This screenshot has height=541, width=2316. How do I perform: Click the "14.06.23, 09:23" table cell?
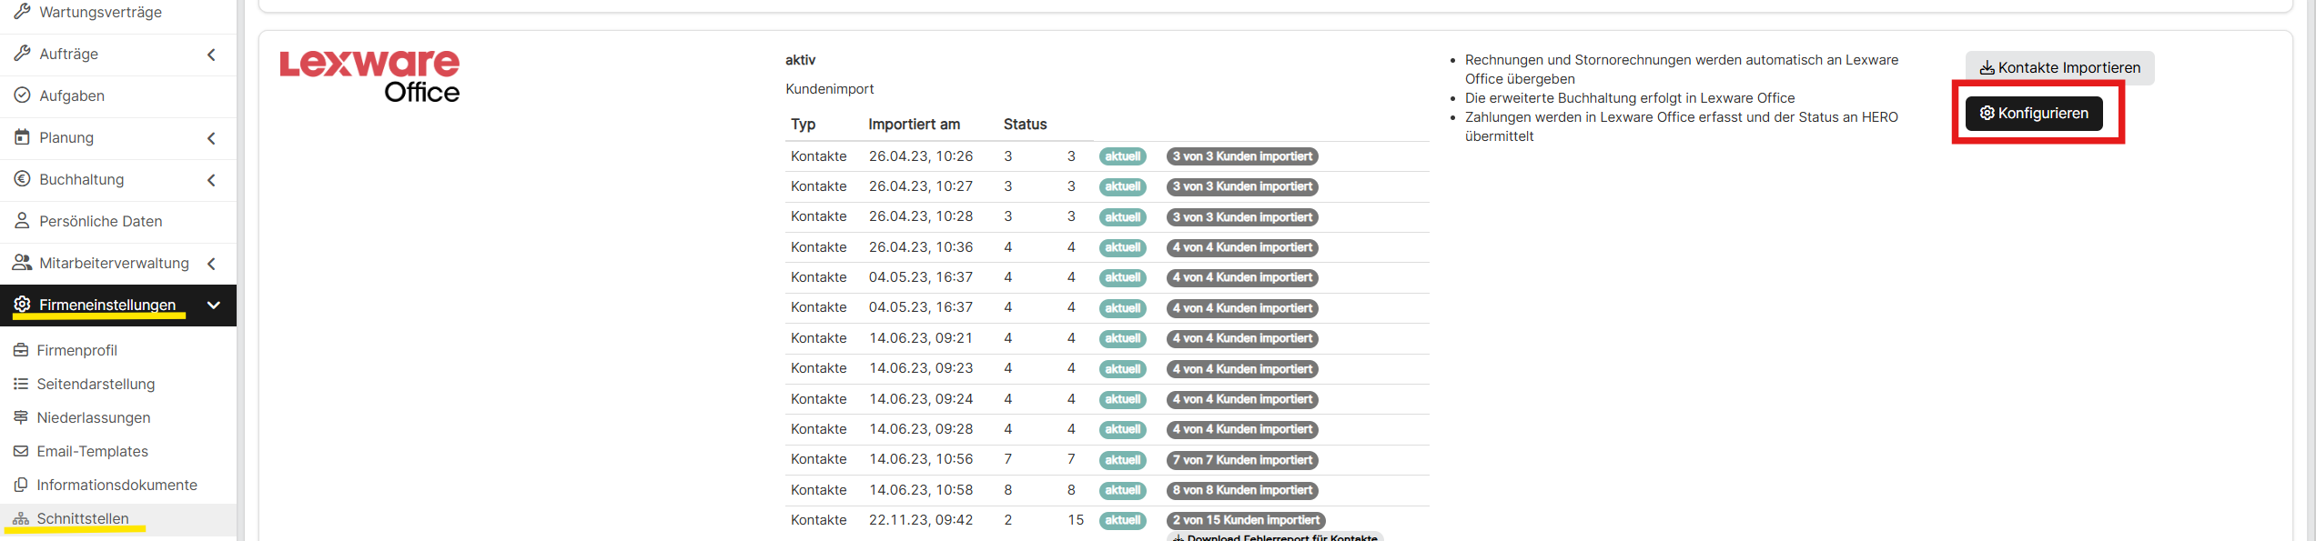tap(921, 368)
